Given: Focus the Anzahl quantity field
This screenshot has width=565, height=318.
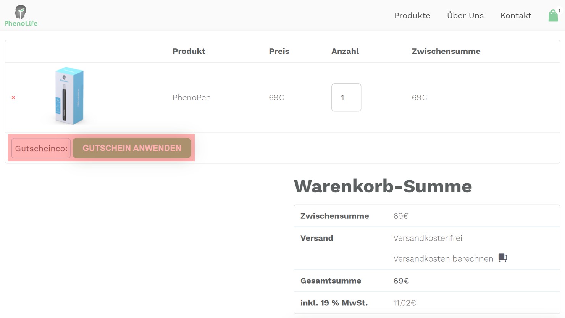Looking at the screenshot, I should click(346, 98).
